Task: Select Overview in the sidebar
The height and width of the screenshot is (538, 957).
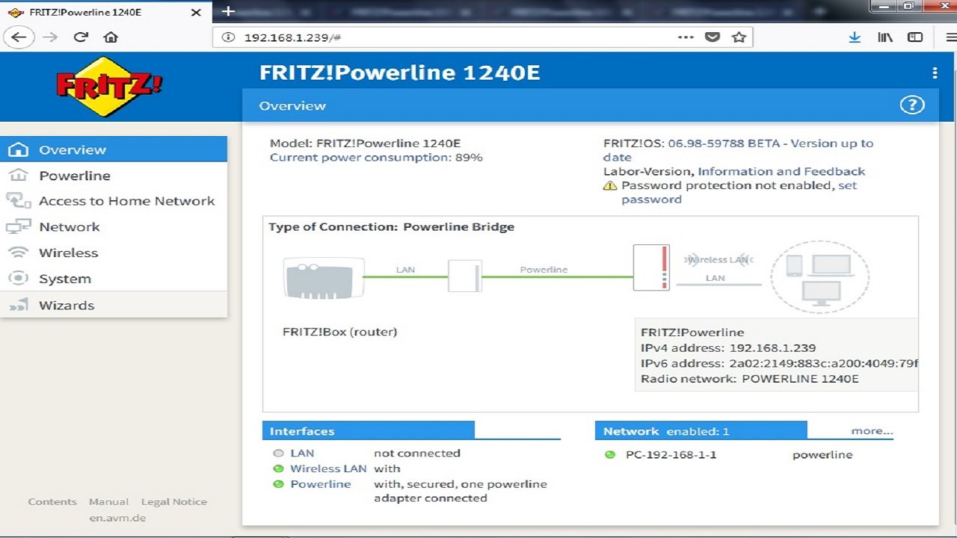Action: coord(114,149)
